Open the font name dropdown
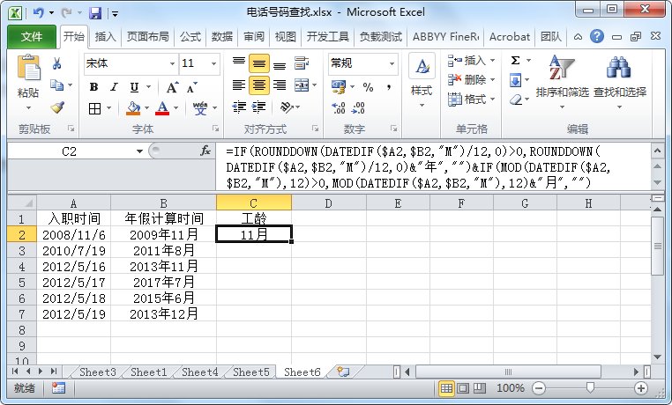This screenshot has height=405, width=672. point(172,63)
